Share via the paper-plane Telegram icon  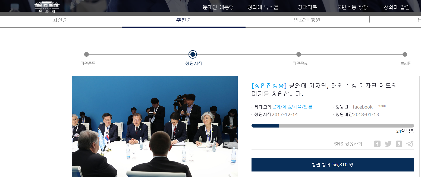[410, 144]
